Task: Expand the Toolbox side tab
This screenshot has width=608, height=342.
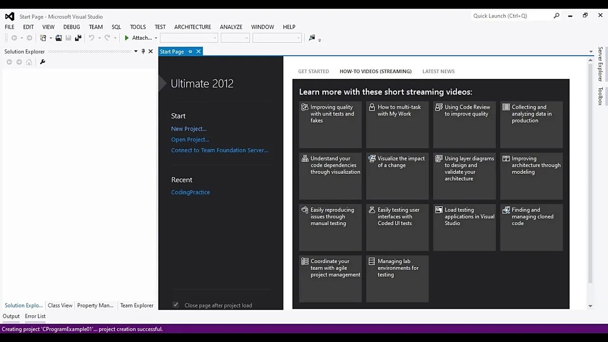Action: click(x=600, y=96)
